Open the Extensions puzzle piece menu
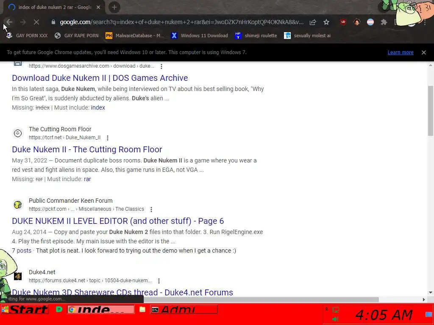This screenshot has width=434, height=325. pyautogui.click(x=384, y=22)
